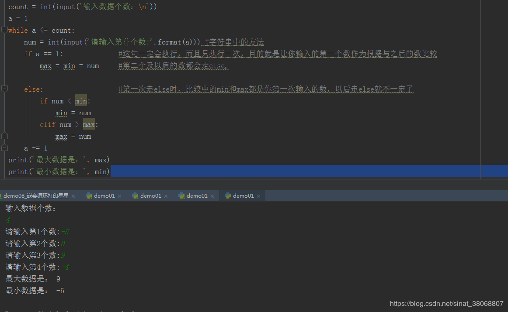The image size is (508, 312).
Task: Switch to the first demo01 tab
Action: tap(104, 196)
